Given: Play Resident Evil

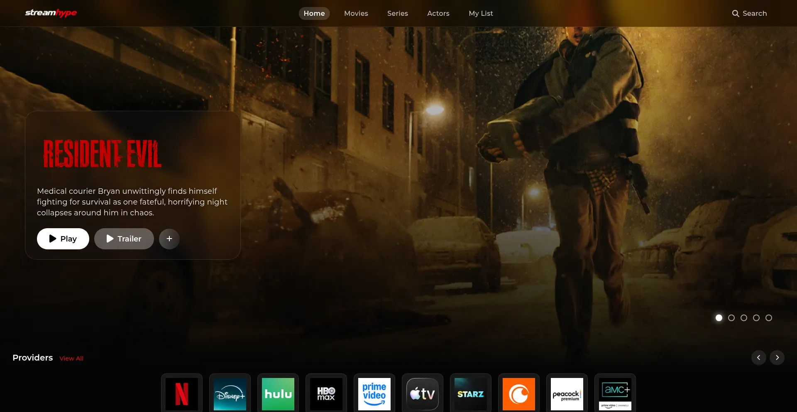Looking at the screenshot, I should [x=63, y=239].
